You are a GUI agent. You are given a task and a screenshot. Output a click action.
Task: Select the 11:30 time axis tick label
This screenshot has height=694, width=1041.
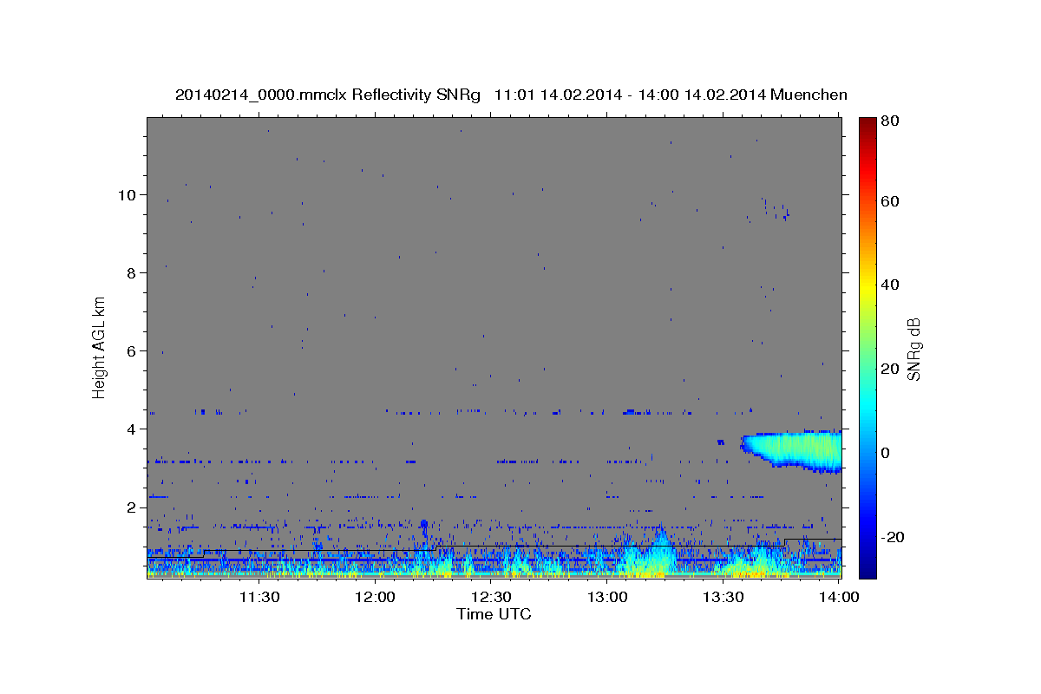259,598
